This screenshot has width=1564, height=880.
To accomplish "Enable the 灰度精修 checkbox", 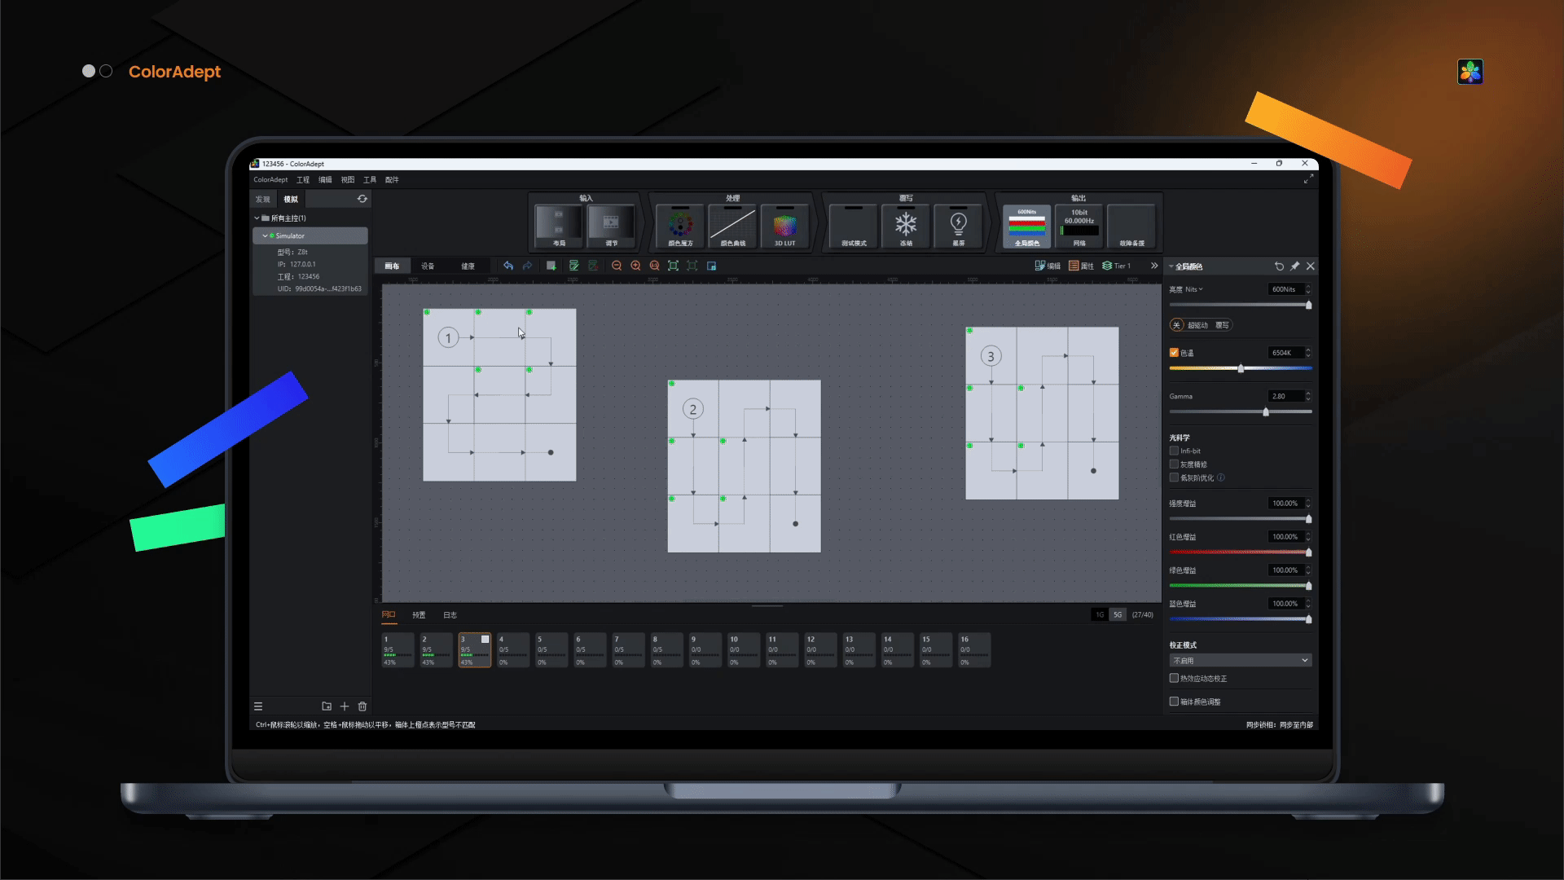I will 1174,464.
